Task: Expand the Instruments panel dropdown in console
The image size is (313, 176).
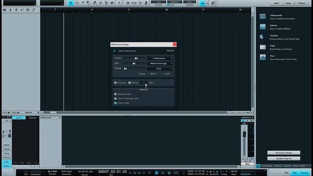Action: click(x=60, y=118)
